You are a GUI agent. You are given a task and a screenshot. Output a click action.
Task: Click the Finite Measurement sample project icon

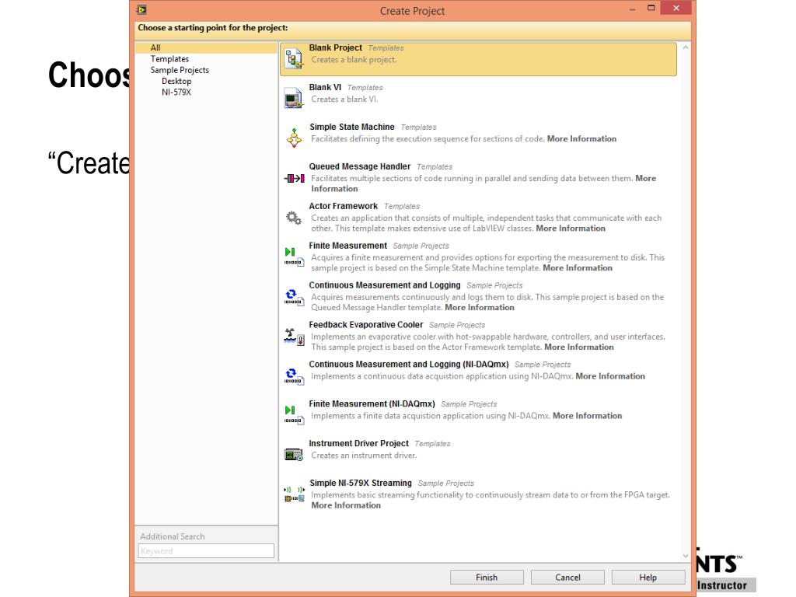point(294,257)
